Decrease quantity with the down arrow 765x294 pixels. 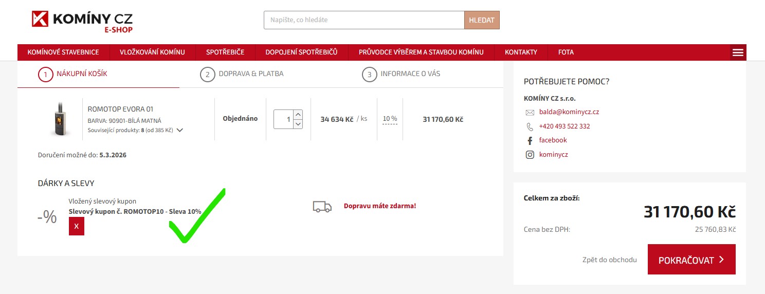pyautogui.click(x=298, y=124)
